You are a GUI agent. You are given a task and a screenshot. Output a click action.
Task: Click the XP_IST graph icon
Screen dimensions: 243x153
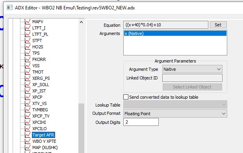[28, 91]
